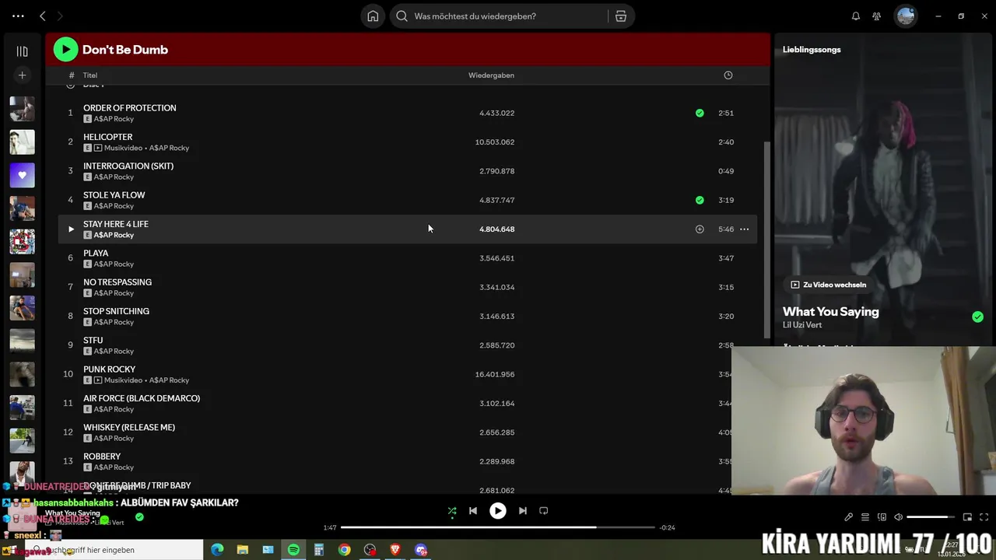Image resolution: width=996 pixels, height=560 pixels.
Task: Toggle shuffle playback
Action: (x=452, y=511)
